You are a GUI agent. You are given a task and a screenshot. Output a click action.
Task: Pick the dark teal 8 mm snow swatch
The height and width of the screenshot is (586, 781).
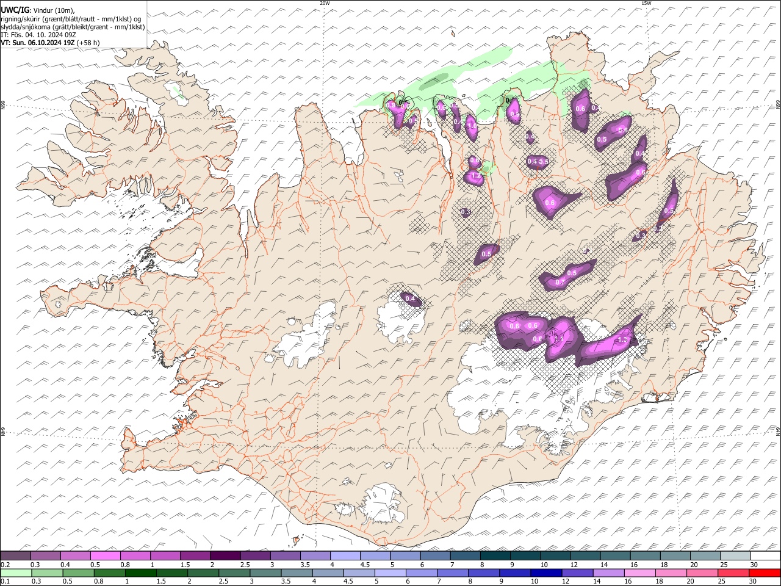pyautogui.click(x=495, y=555)
